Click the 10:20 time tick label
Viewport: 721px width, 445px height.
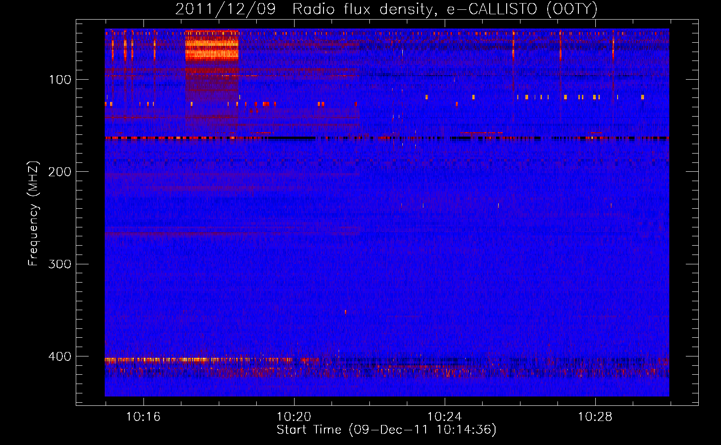294,417
